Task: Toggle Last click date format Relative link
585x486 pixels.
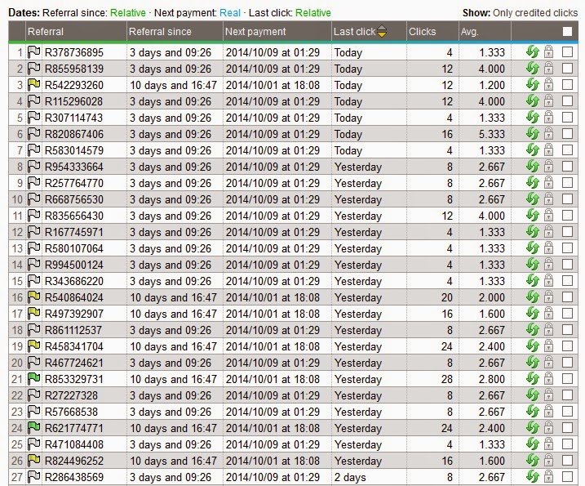Action: click(x=313, y=13)
